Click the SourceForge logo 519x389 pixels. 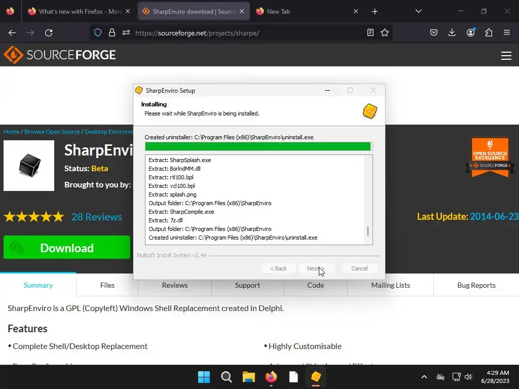tap(60, 55)
